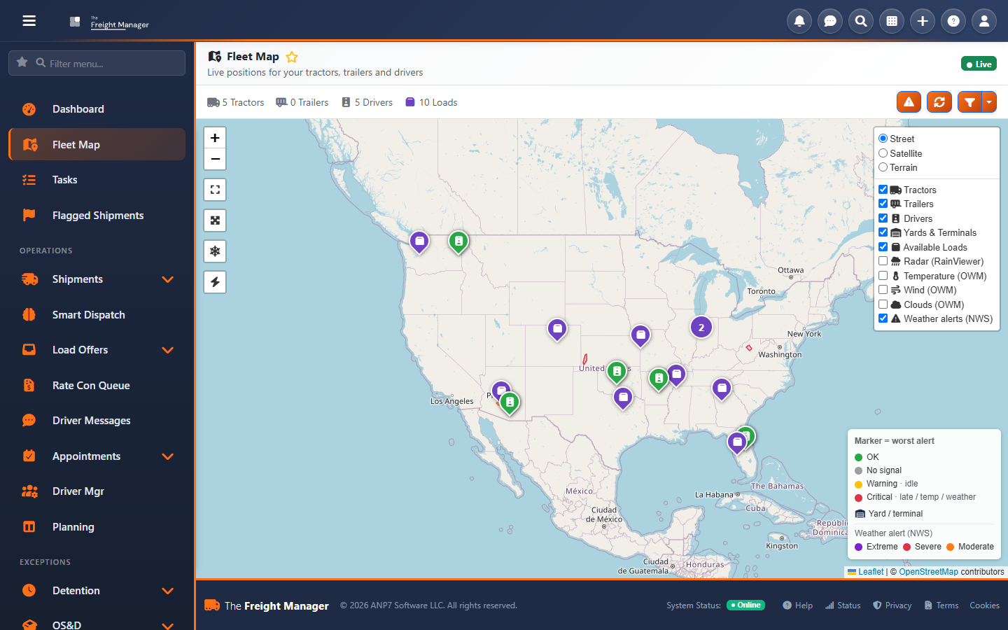Favorite the Fleet Map page star
This screenshot has height=630, width=1008.
(292, 57)
